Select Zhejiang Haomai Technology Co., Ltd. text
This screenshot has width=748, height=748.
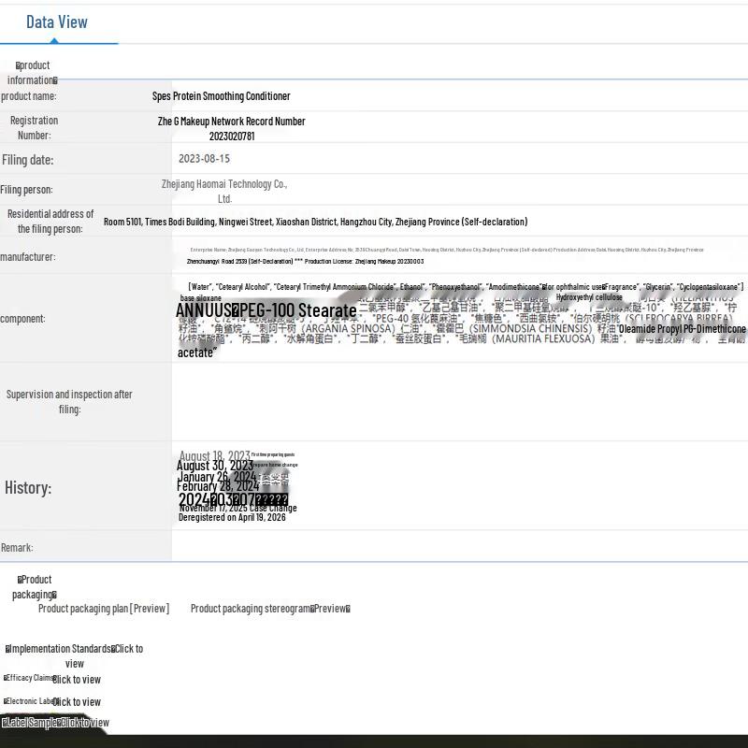coord(224,191)
